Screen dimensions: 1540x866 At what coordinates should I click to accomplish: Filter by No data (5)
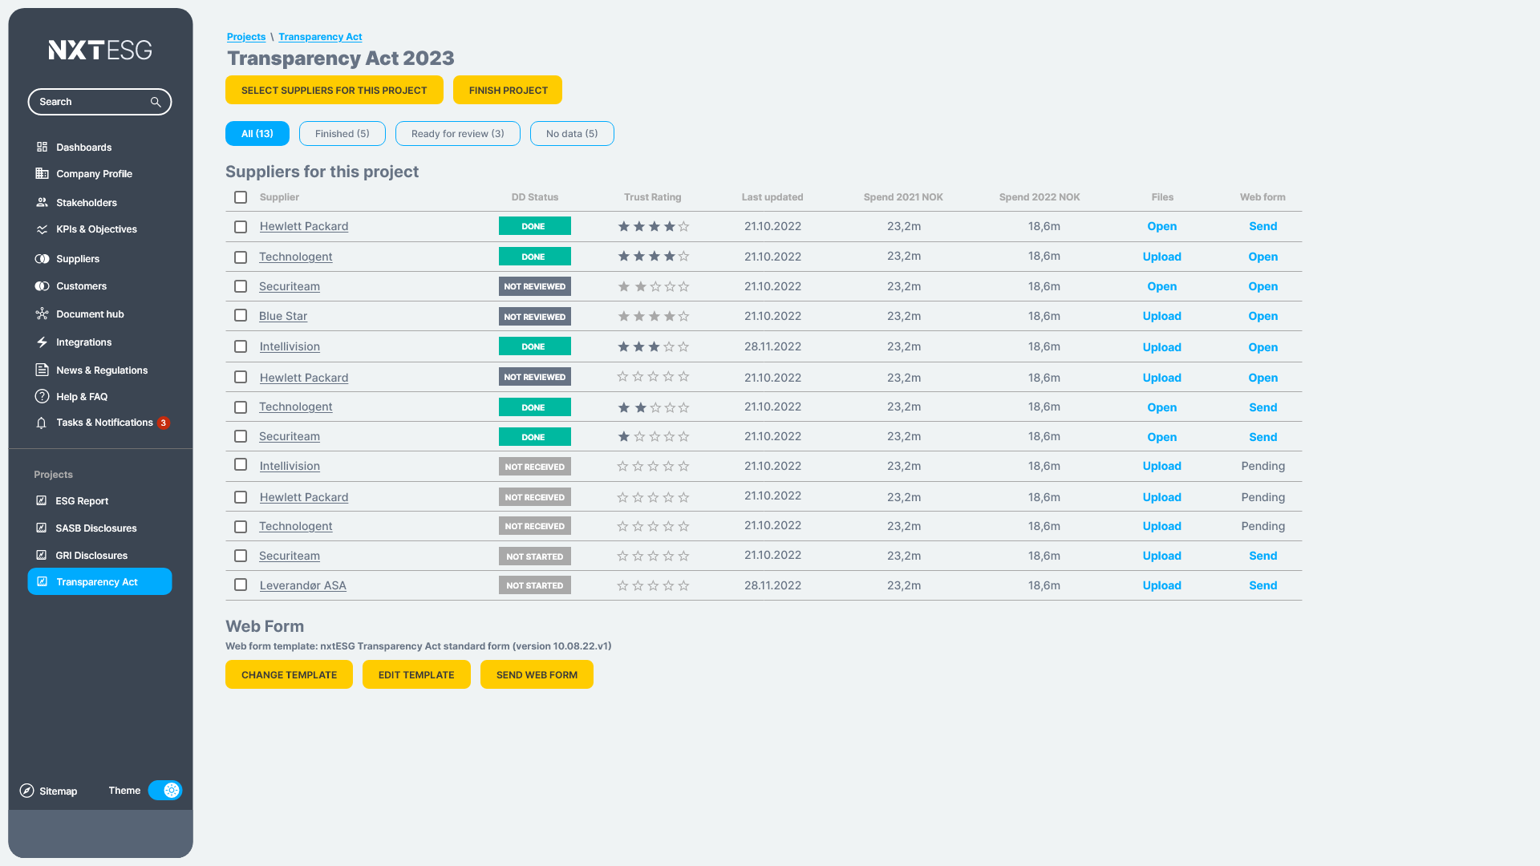[x=572, y=133]
